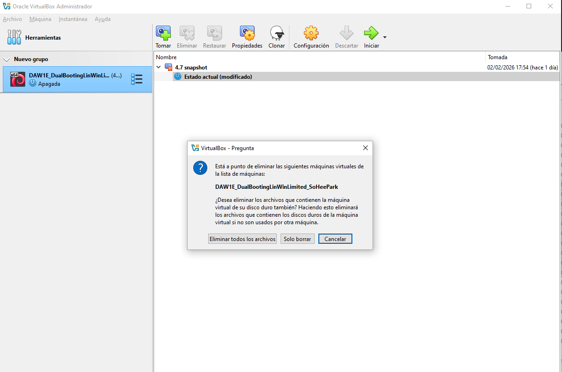
Task: Click the Estado actual power icon
Action: (x=177, y=76)
